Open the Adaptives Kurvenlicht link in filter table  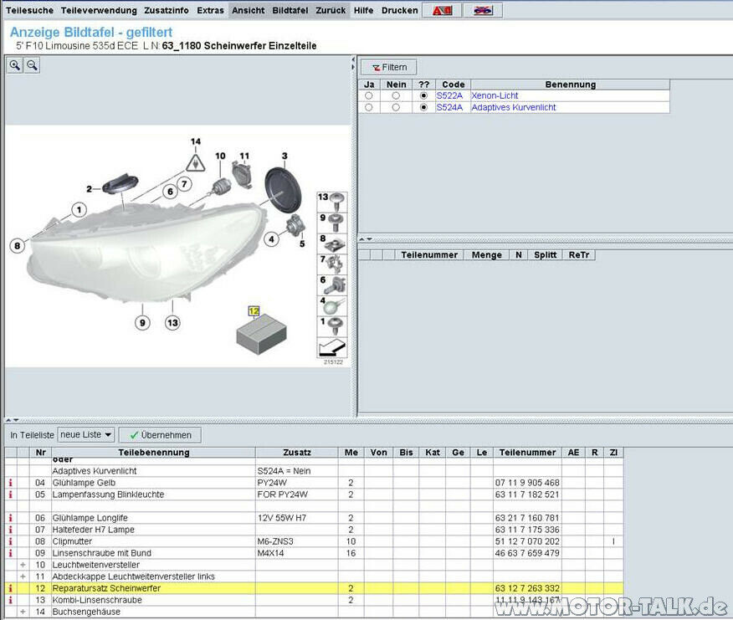click(x=514, y=107)
